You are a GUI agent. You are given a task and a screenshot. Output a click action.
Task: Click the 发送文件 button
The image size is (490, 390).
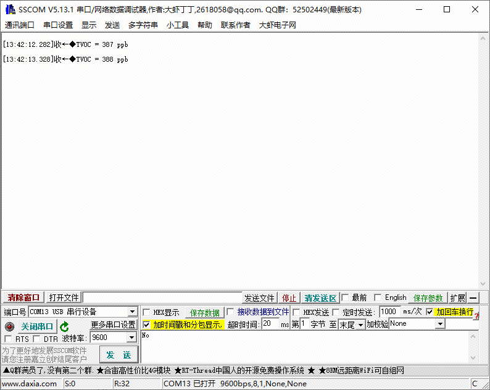point(259,298)
